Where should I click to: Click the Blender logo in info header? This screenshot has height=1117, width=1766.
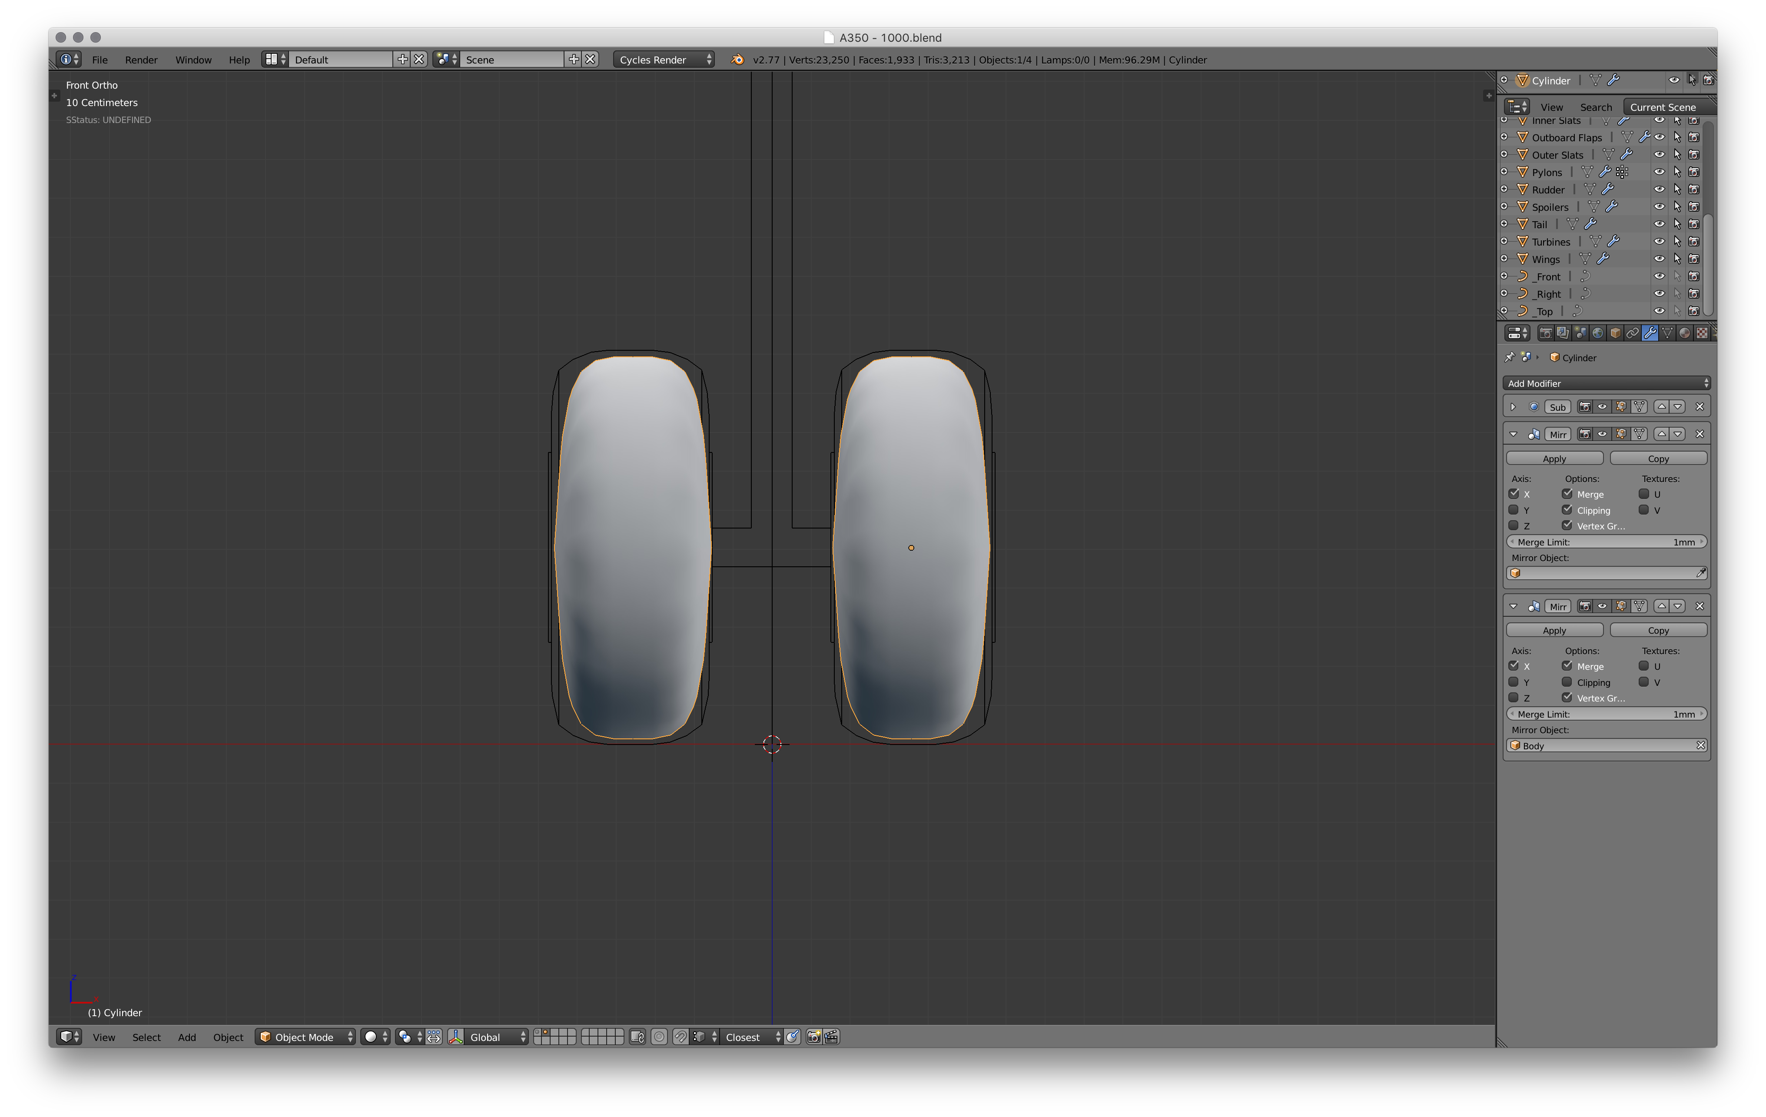click(737, 60)
